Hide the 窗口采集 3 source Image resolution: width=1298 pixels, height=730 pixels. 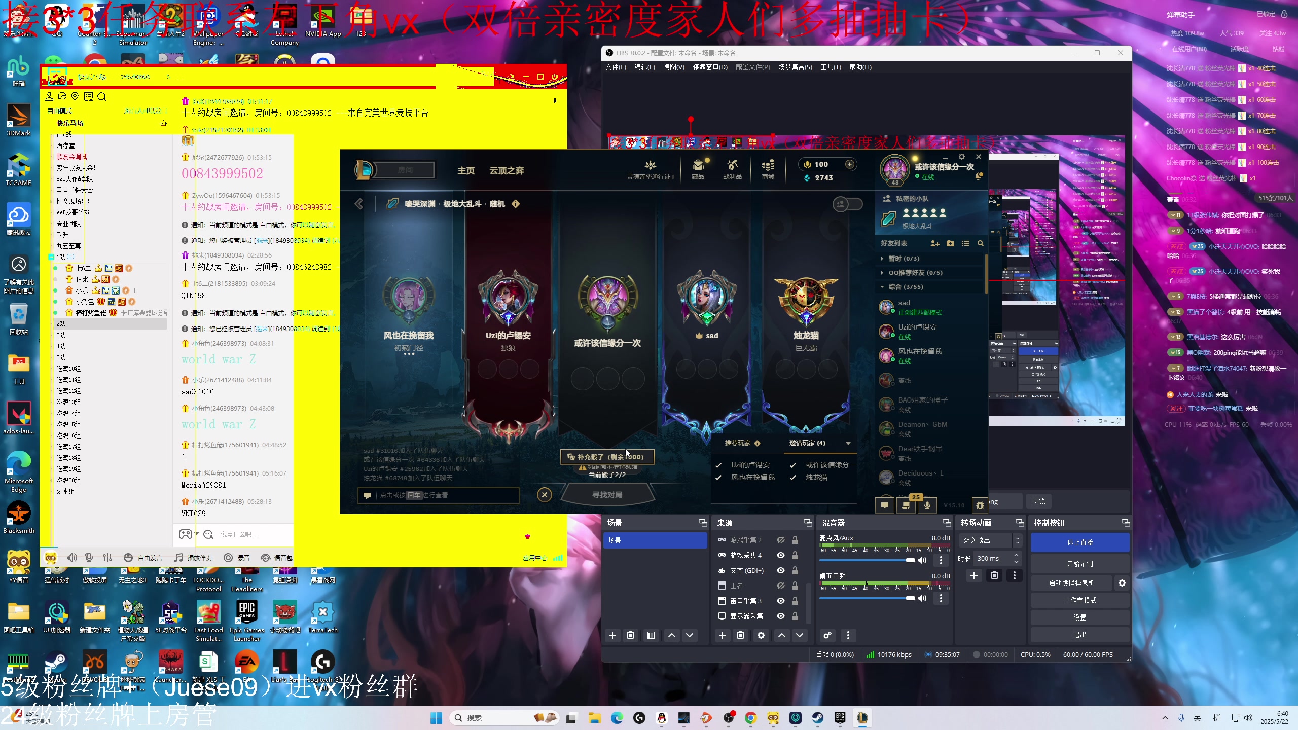click(x=781, y=601)
